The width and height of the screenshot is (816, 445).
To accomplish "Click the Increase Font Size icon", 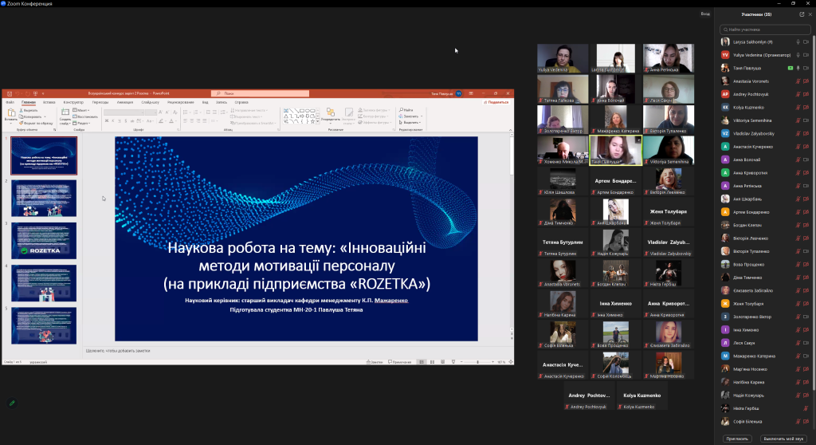I will tap(160, 112).
